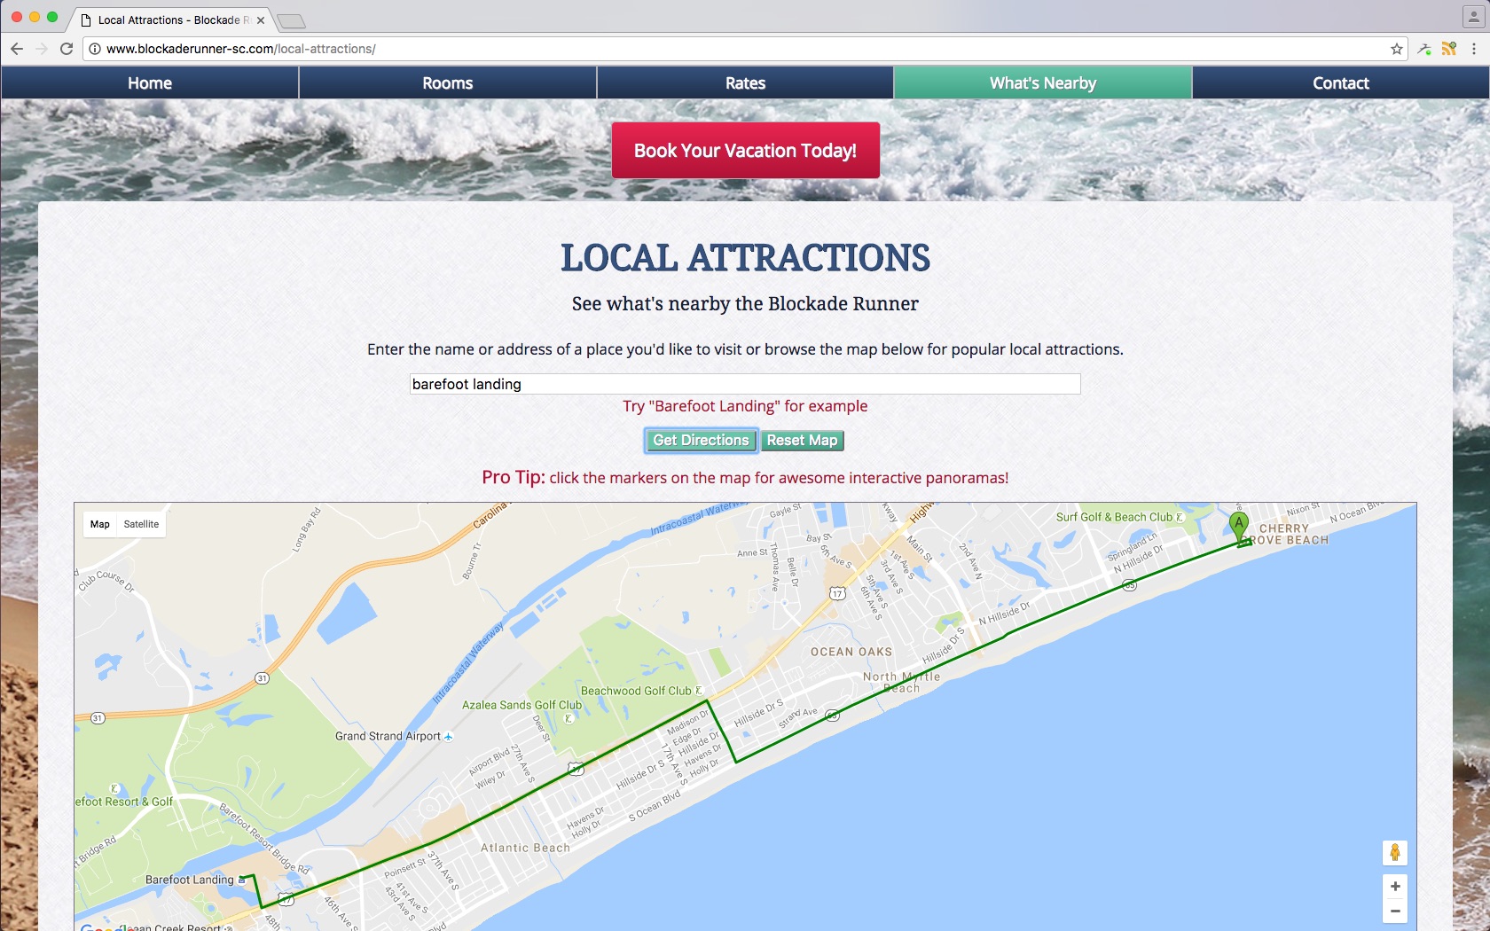Click the Try "Barefoot Landing" for example hint
This screenshot has width=1490, height=931.
click(745, 406)
